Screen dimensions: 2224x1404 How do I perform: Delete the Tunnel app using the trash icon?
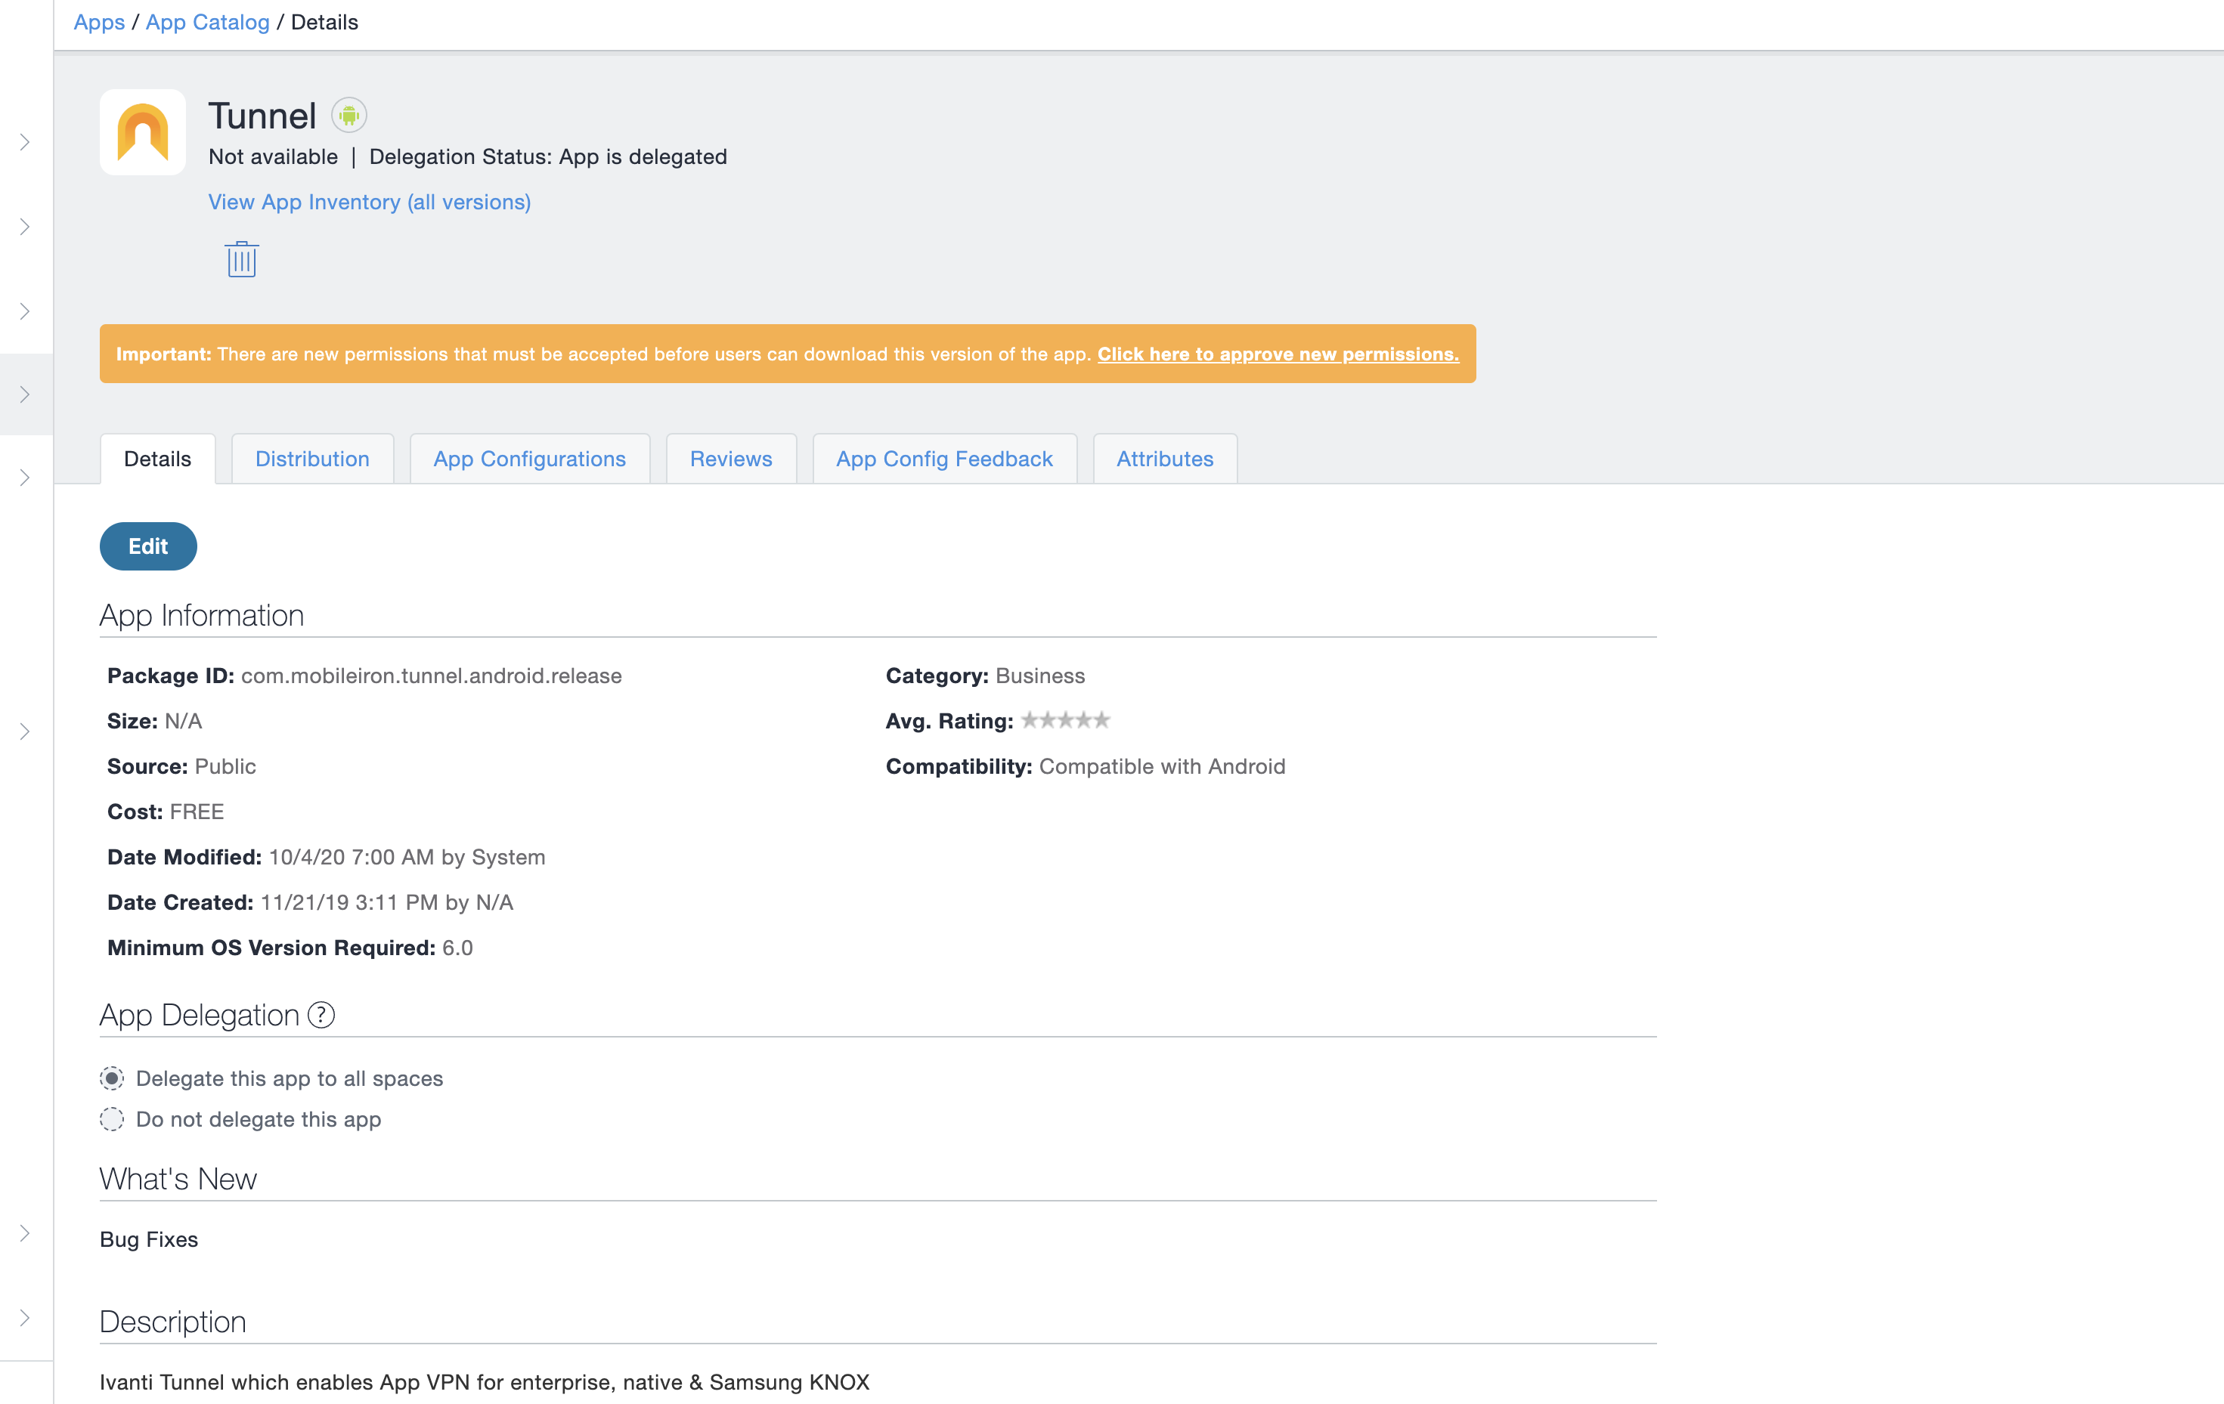coord(241,258)
